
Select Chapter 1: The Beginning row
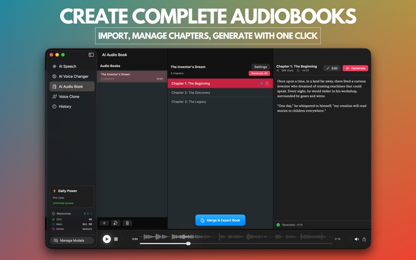tap(220, 83)
